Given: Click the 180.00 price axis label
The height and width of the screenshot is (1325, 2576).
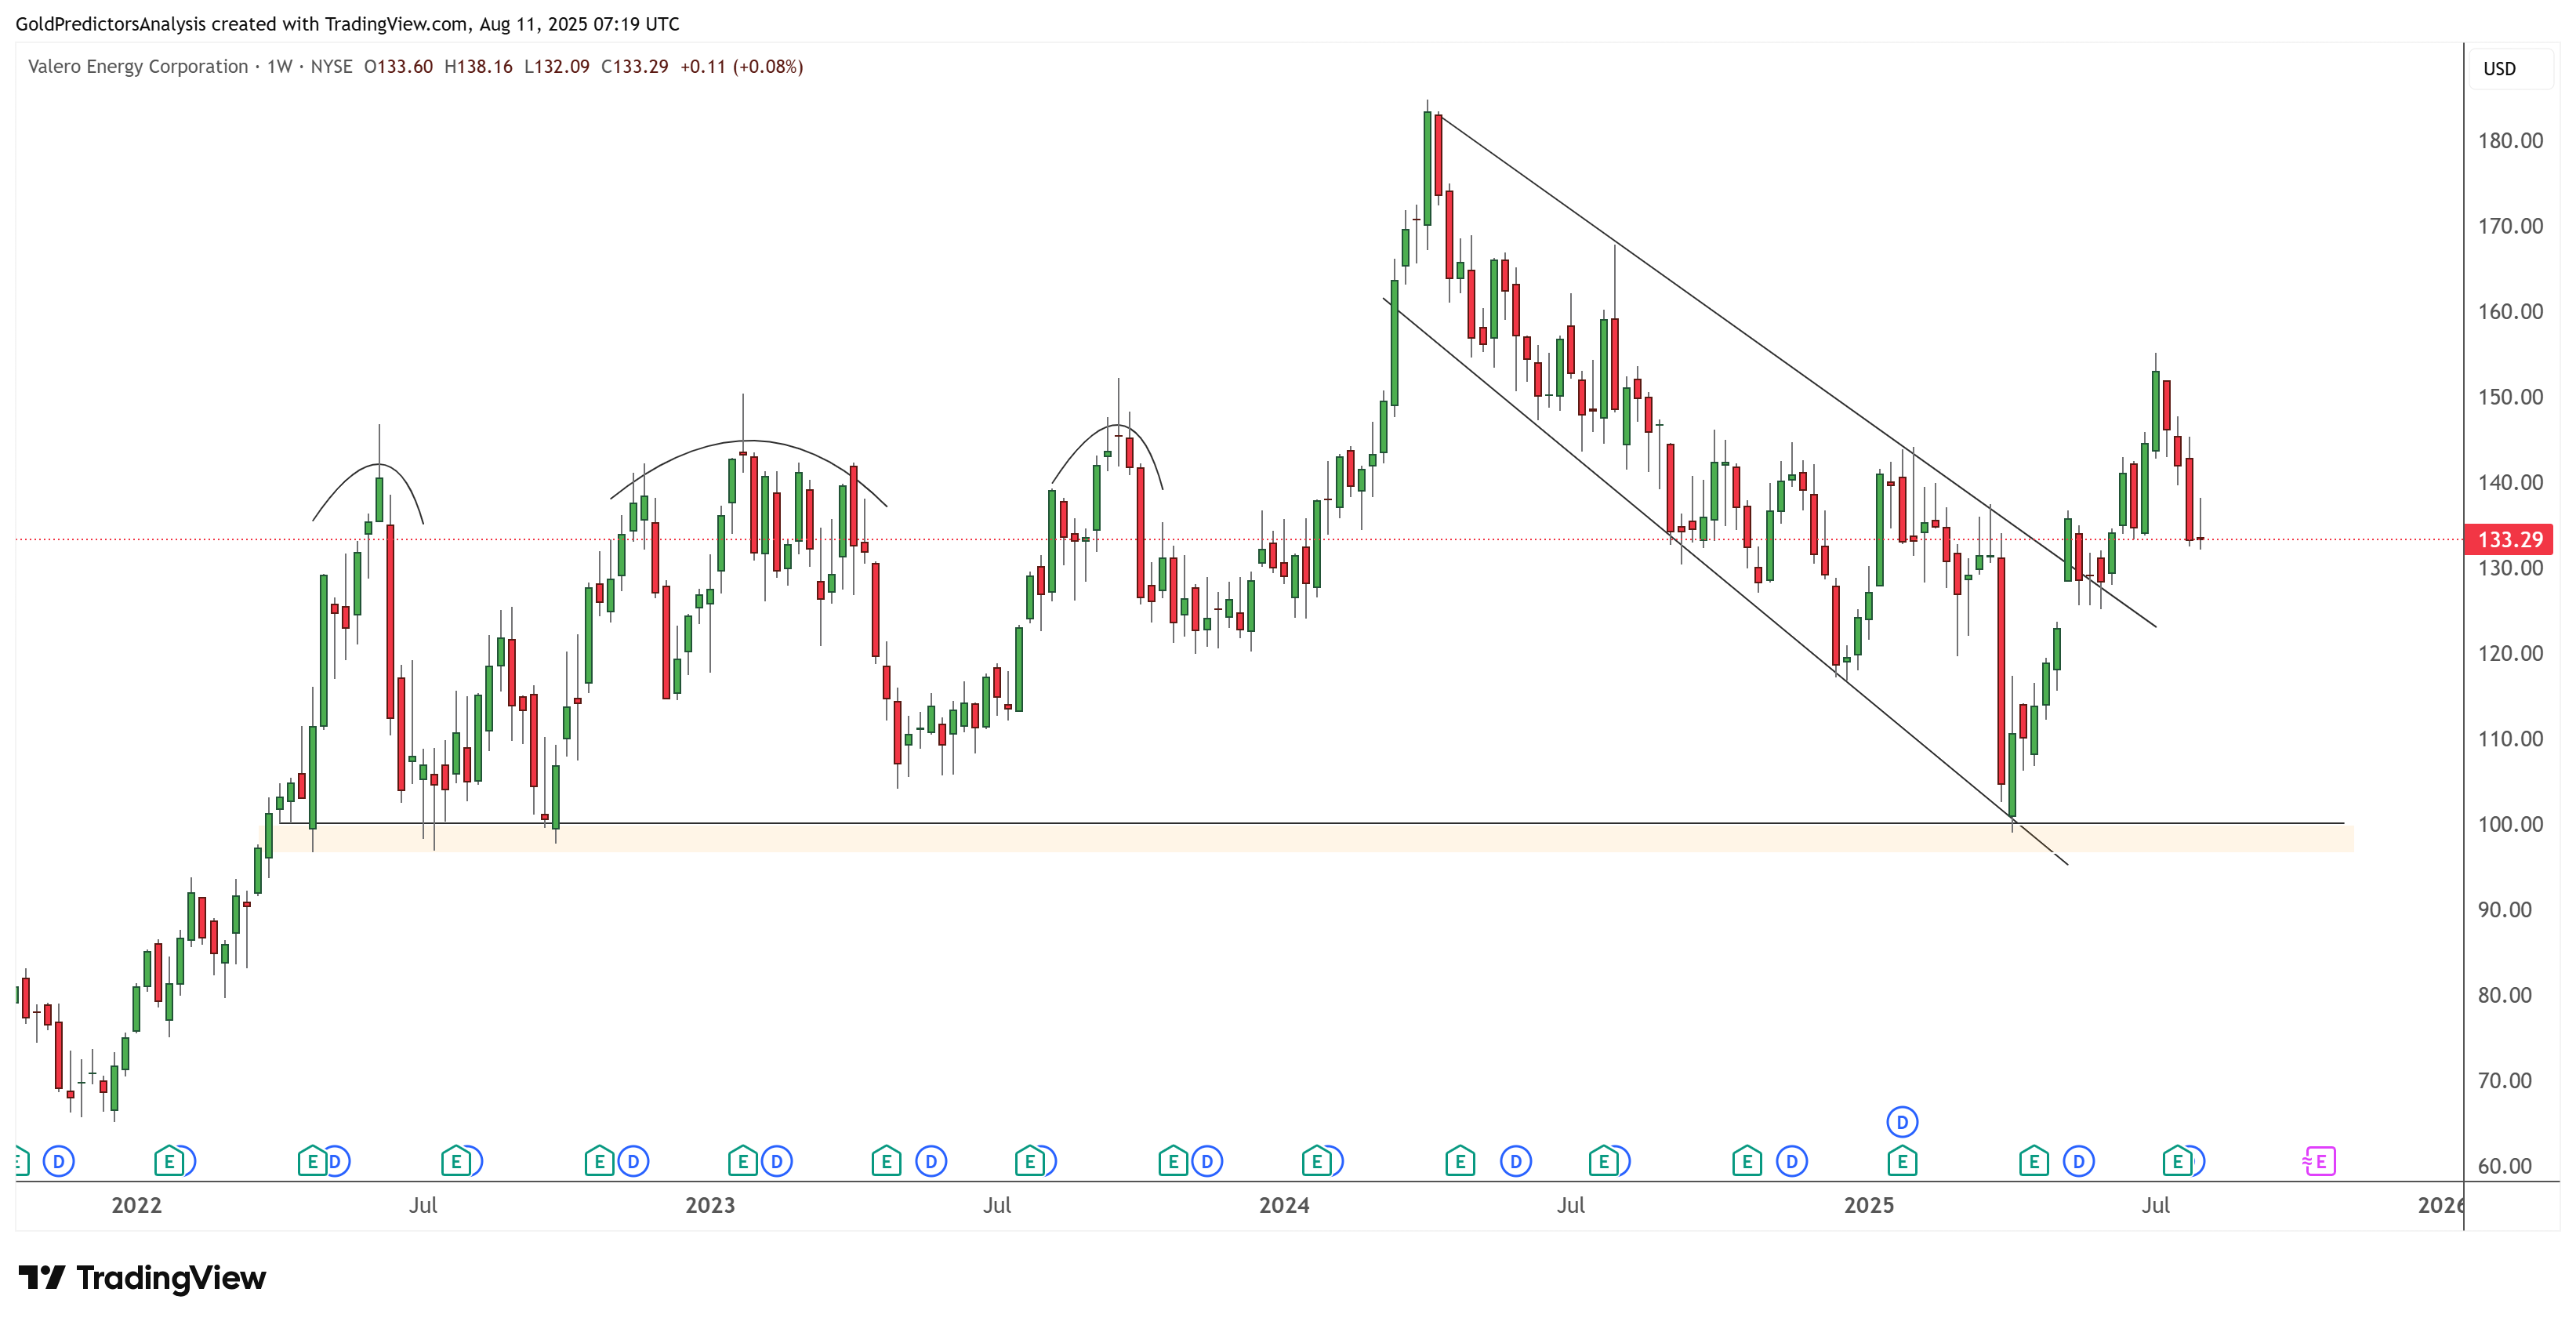Looking at the screenshot, I should [2510, 140].
